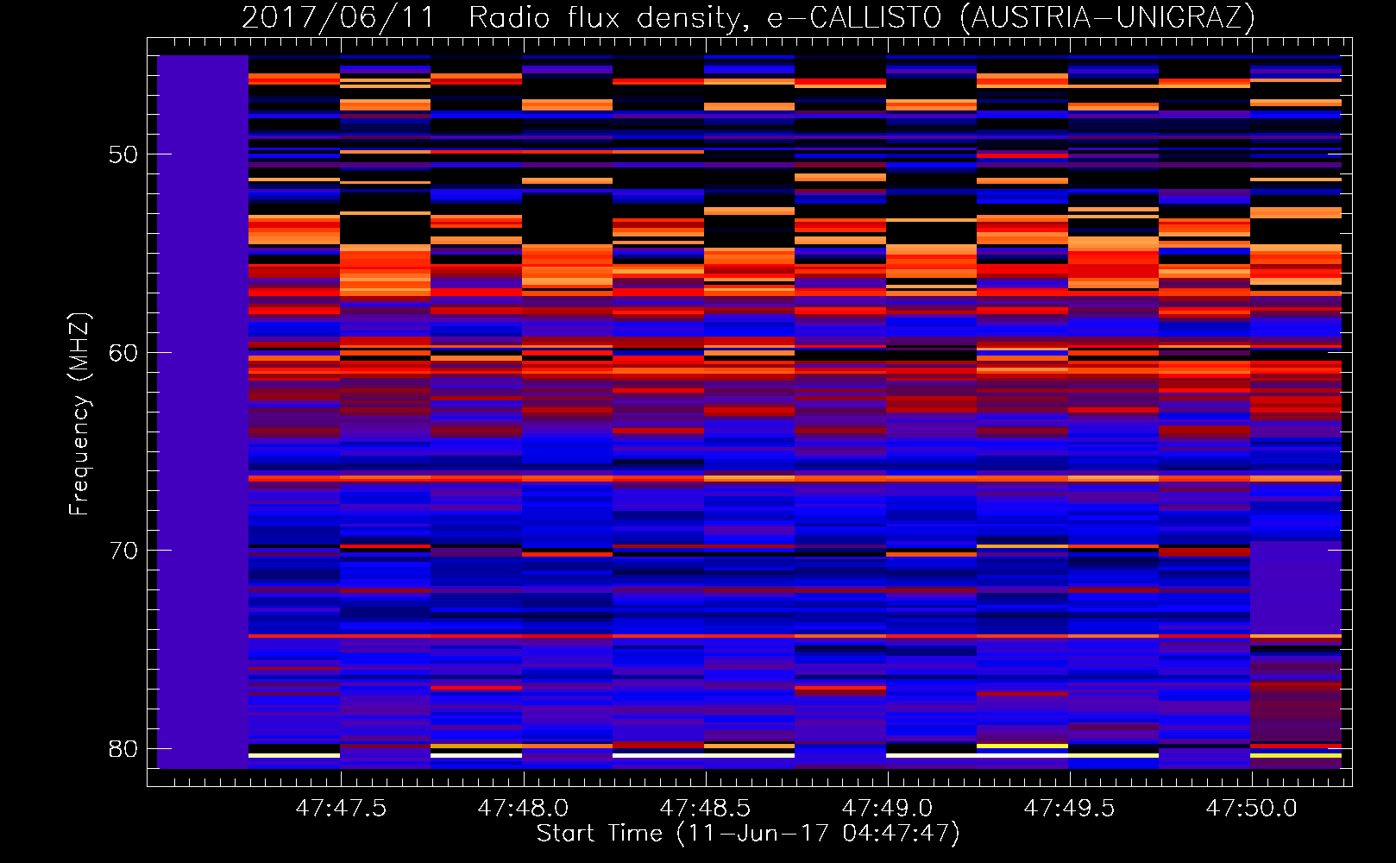
Task: Click the time tick label '47:48.0'
Action: click(x=523, y=809)
